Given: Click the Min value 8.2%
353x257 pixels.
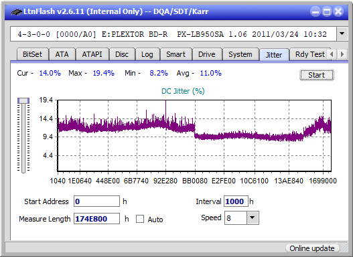Looking at the screenshot, I should (x=159, y=73).
